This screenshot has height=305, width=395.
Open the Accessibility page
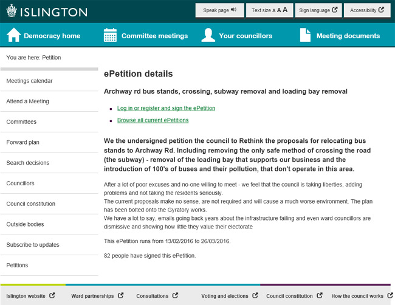click(x=367, y=10)
